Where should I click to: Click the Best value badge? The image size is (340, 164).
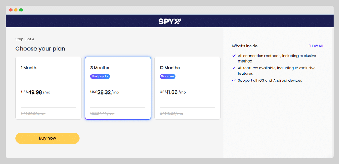coord(168,76)
